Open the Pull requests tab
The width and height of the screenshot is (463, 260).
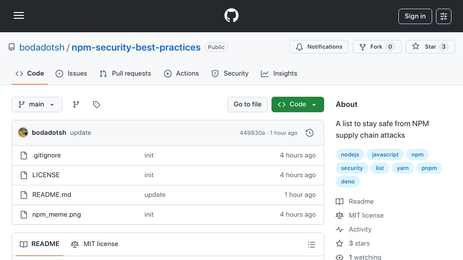point(125,73)
